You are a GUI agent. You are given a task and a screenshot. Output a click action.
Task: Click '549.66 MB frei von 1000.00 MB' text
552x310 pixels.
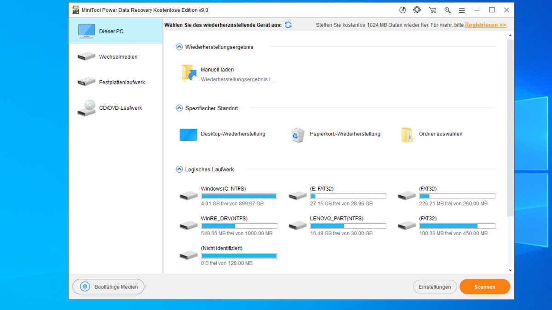[x=237, y=233]
